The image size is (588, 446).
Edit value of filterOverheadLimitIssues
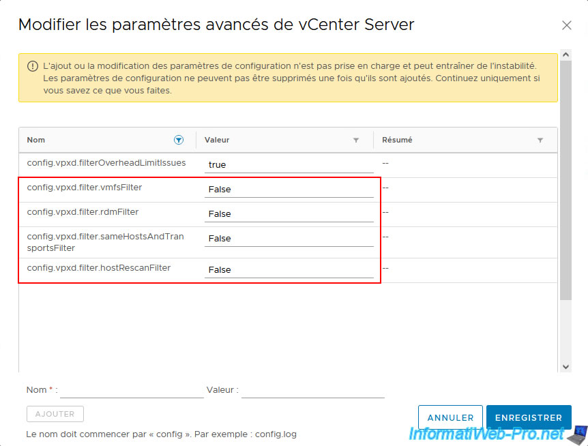(x=289, y=165)
